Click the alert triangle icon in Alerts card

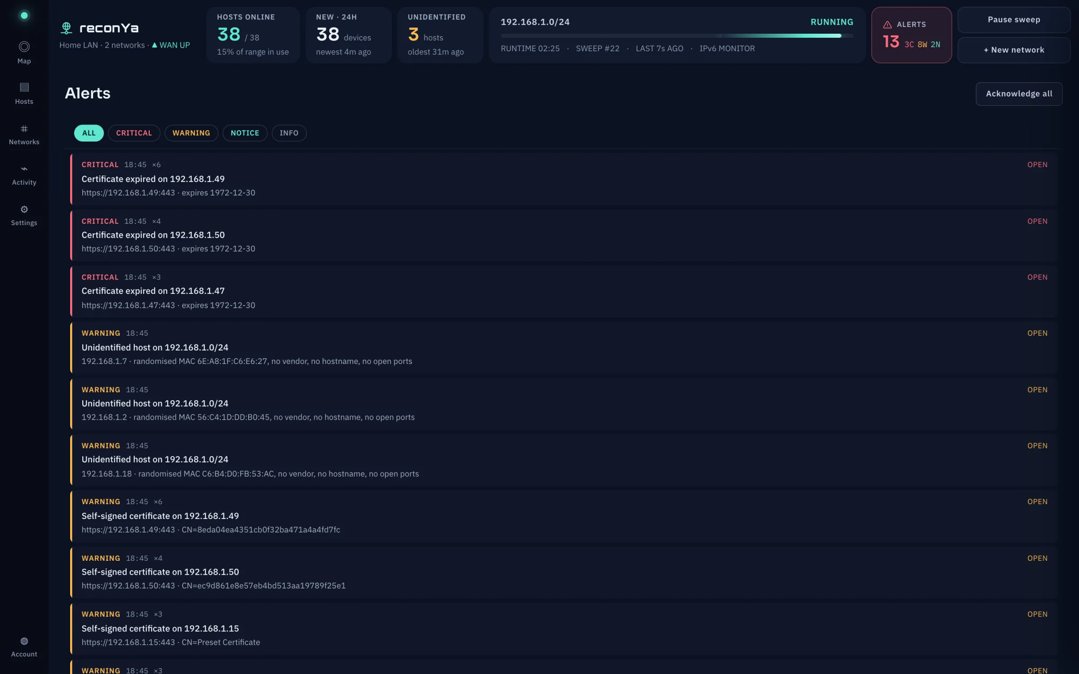[x=887, y=25]
